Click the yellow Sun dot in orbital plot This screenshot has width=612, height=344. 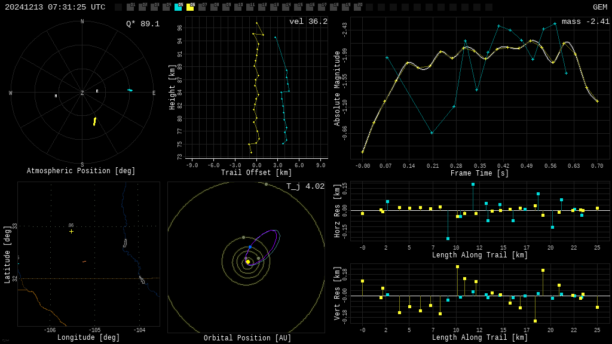pos(248,262)
